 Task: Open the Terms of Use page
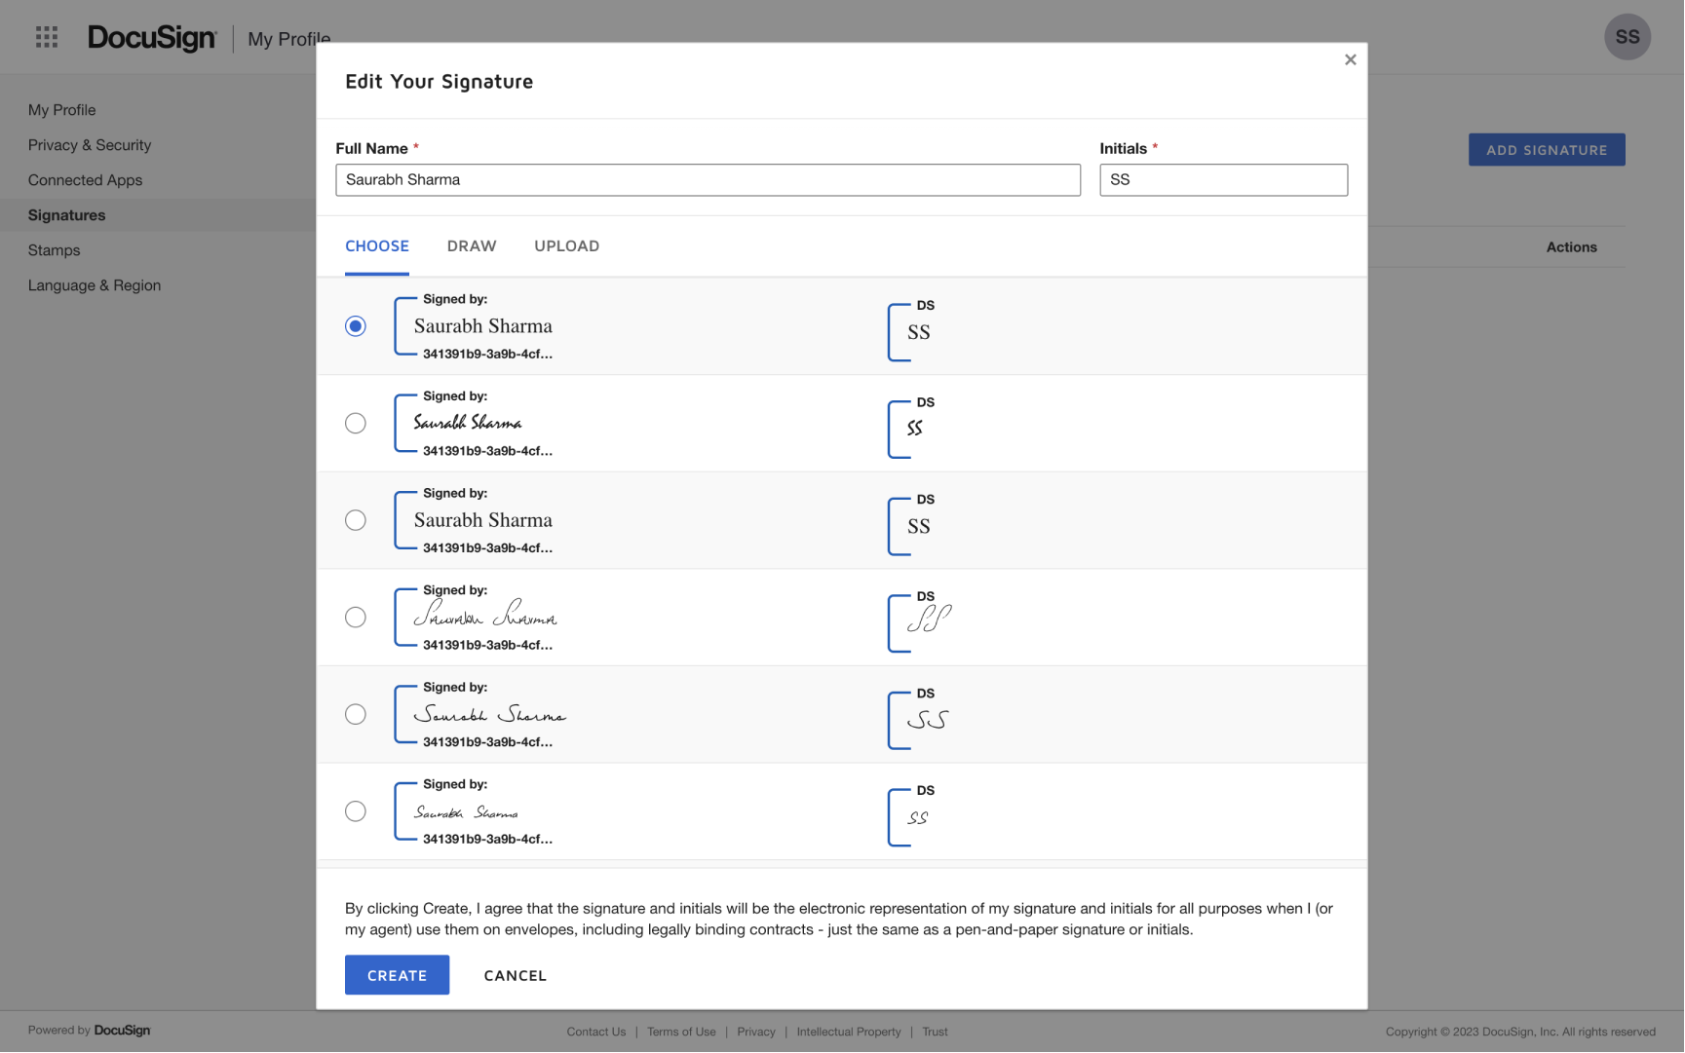tap(681, 1032)
